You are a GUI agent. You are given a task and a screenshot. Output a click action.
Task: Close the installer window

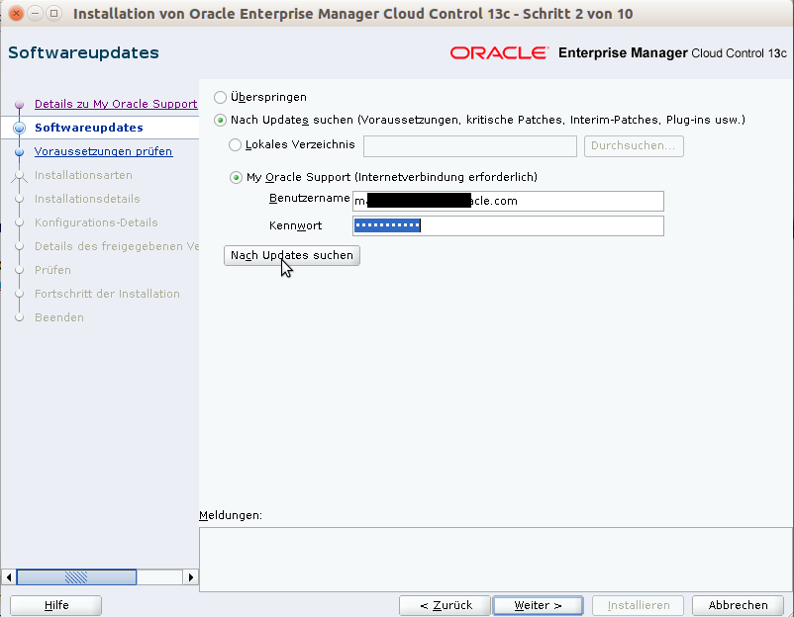pyautogui.click(x=16, y=14)
